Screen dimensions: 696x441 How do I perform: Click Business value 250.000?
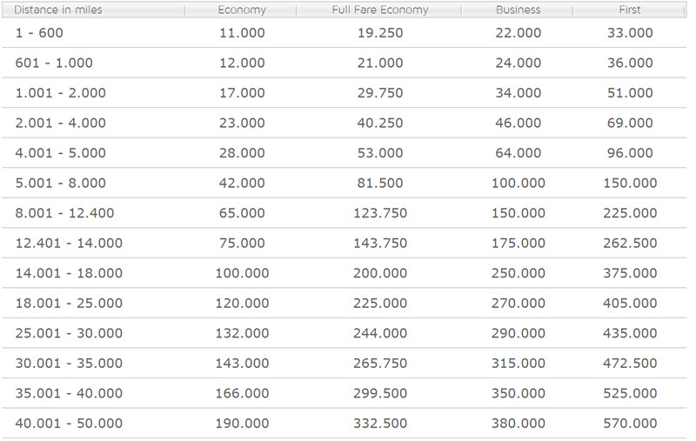coord(518,273)
